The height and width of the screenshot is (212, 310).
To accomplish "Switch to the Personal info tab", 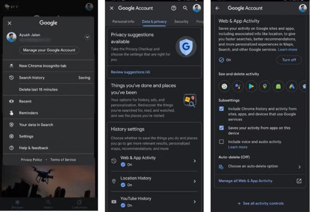I will pyautogui.click(x=123, y=22).
